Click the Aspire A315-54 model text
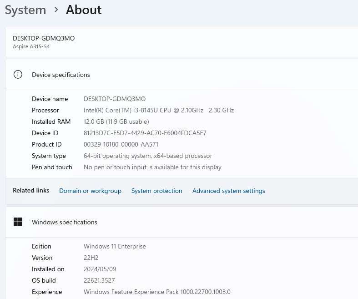 (x=31, y=46)
